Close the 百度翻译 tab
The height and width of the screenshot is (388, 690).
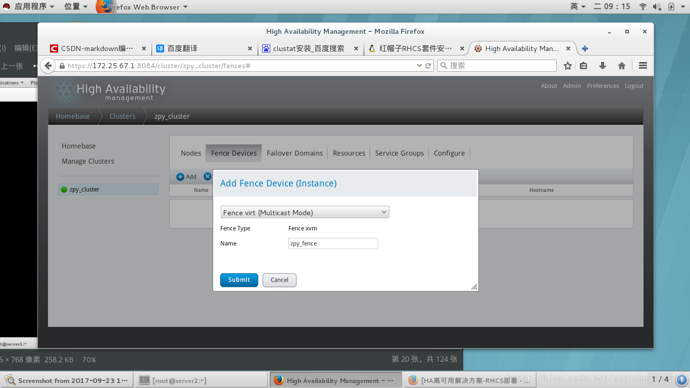250,48
